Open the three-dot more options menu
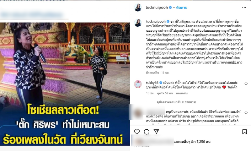 244,8
